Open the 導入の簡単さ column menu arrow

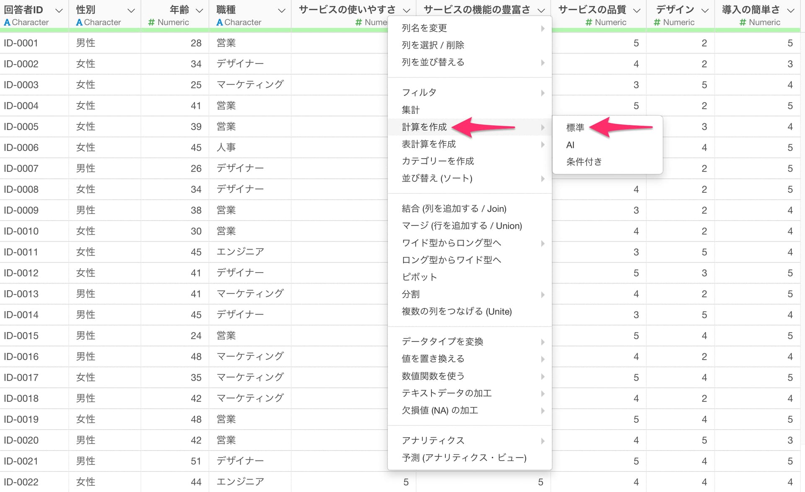tap(791, 10)
